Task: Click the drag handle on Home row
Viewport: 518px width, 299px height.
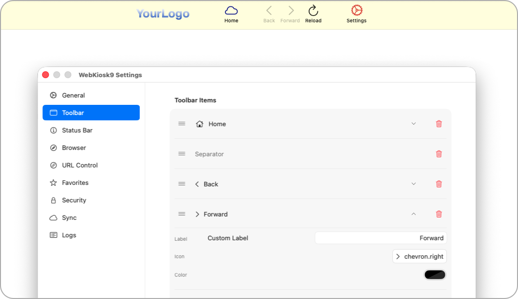Action: click(x=182, y=124)
